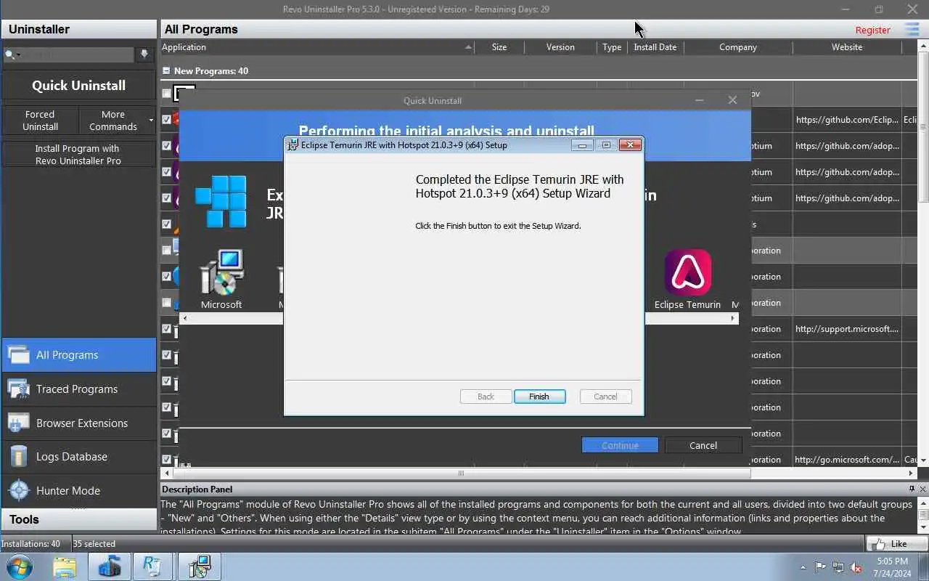Collapse the Uninstaller sidebar section header
Viewport: 929px width, 581px height.
78,29
